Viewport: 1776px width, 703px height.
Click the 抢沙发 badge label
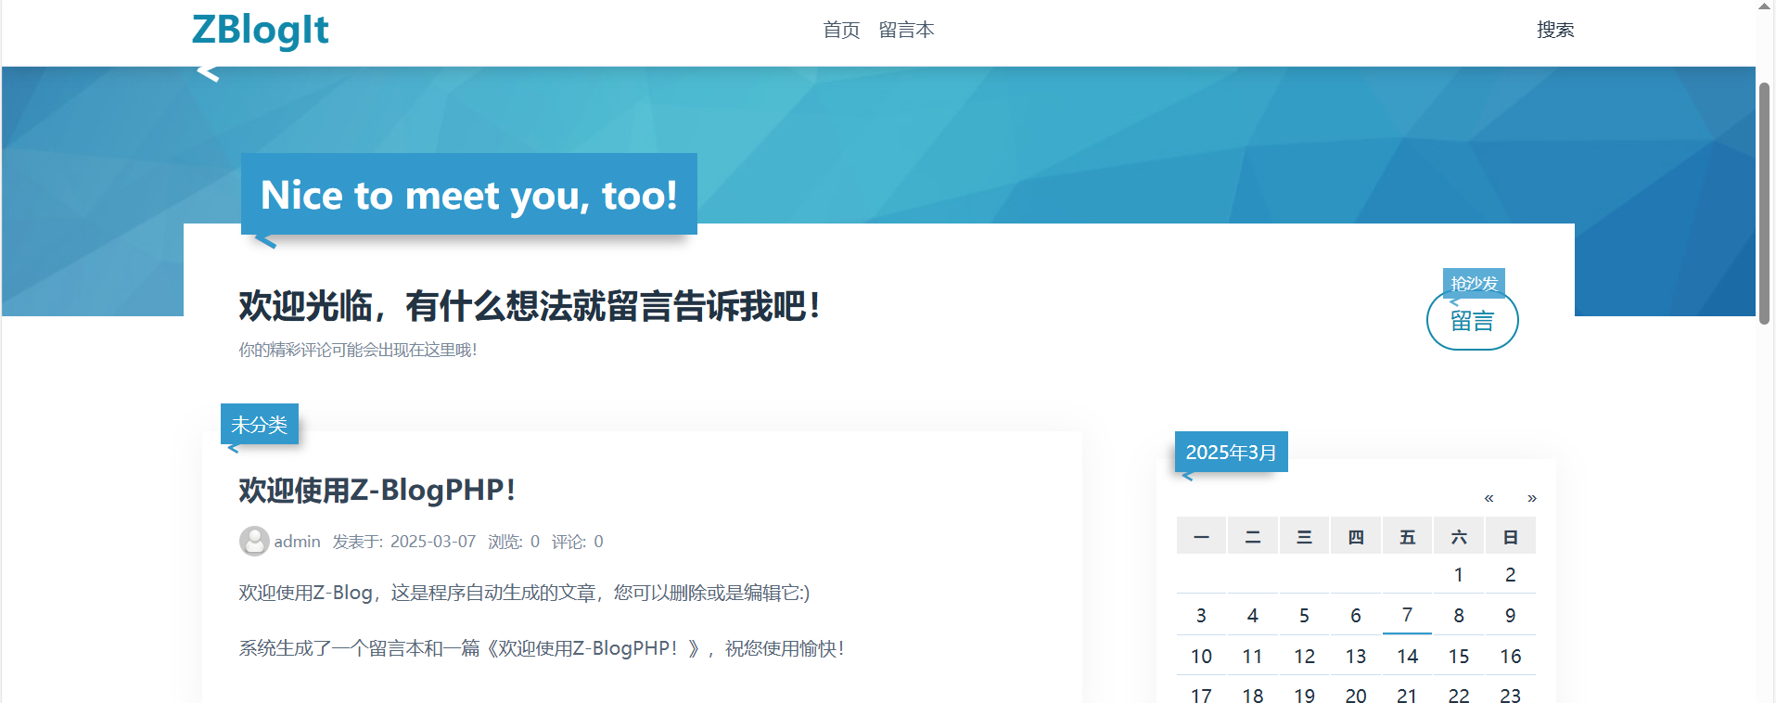[x=1474, y=283]
